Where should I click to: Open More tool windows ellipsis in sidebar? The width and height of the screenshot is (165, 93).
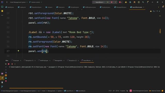pyautogui.click(x=2, y=15)
